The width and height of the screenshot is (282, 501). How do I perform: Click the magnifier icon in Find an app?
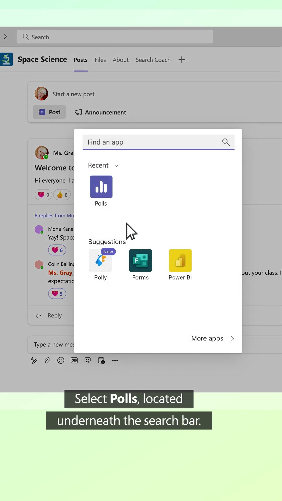click(x=226, y=142)
